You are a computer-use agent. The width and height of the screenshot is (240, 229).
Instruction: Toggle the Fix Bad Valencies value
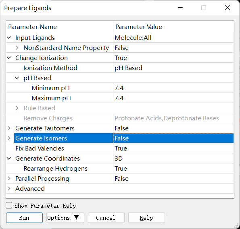173,149
